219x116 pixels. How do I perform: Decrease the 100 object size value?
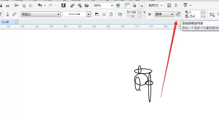coord(138,12)
